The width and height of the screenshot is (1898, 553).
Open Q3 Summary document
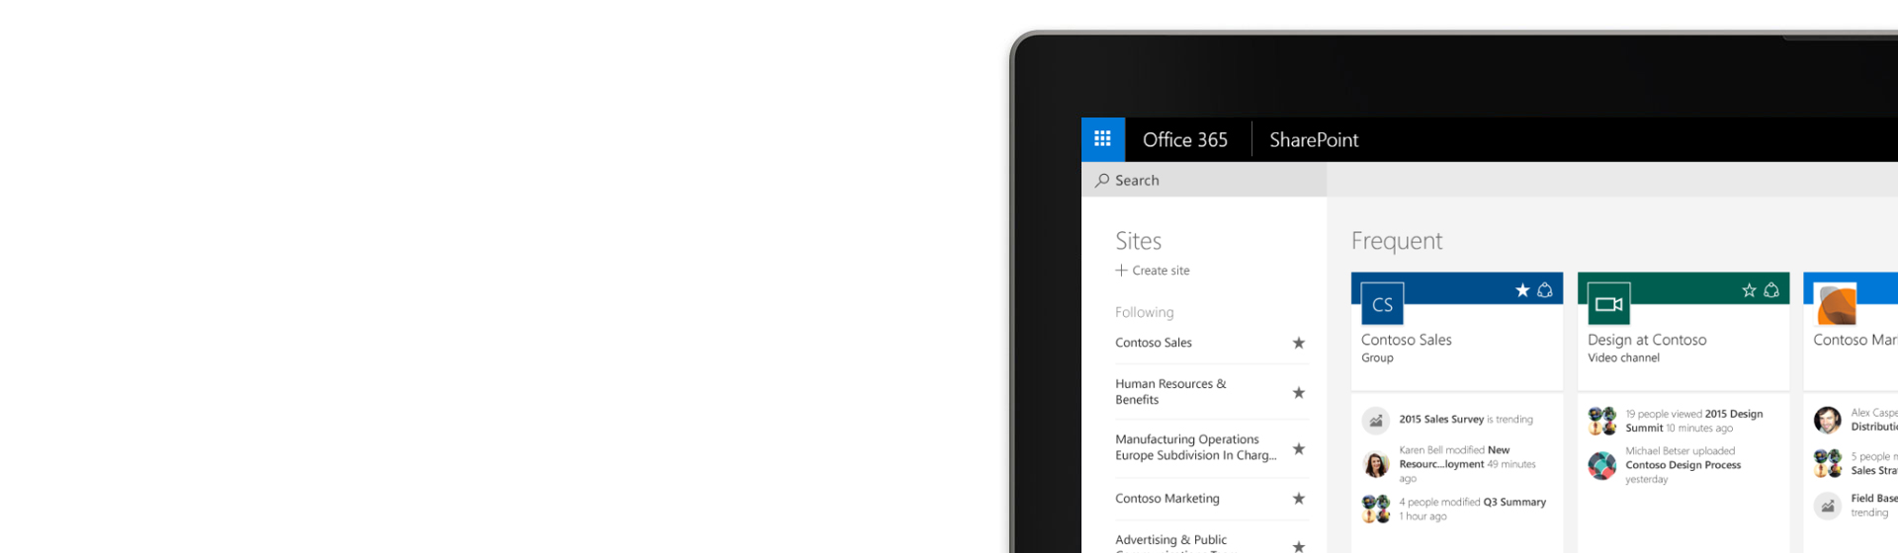[1514, 503]
